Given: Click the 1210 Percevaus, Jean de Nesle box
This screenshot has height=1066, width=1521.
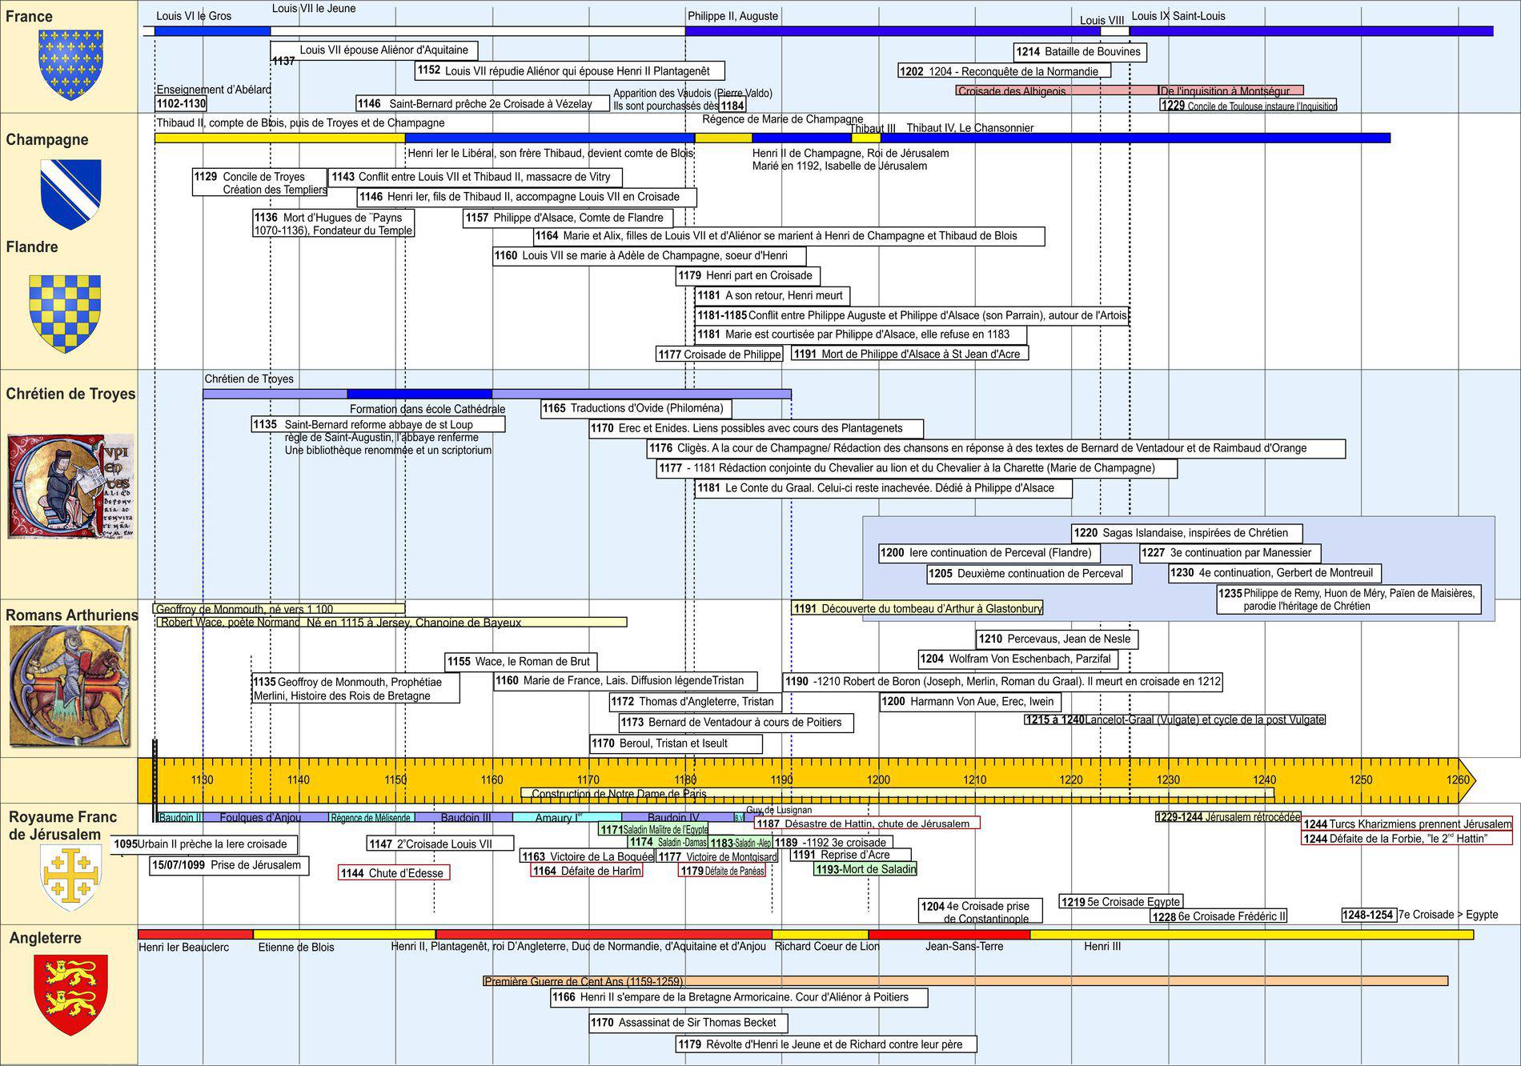Looking at the screenshot, I should tap(1057, 639).
